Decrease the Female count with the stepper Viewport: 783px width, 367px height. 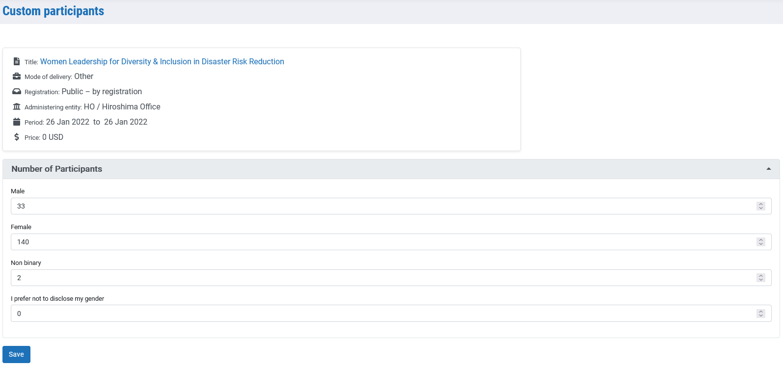point(761,244)
